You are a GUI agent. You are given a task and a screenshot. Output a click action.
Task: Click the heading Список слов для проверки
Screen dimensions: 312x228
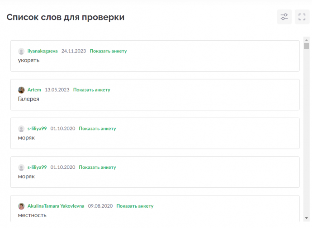[x=66, y=17]
